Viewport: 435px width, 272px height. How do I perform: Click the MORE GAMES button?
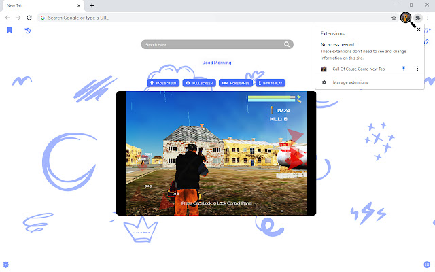click(235, 83)
